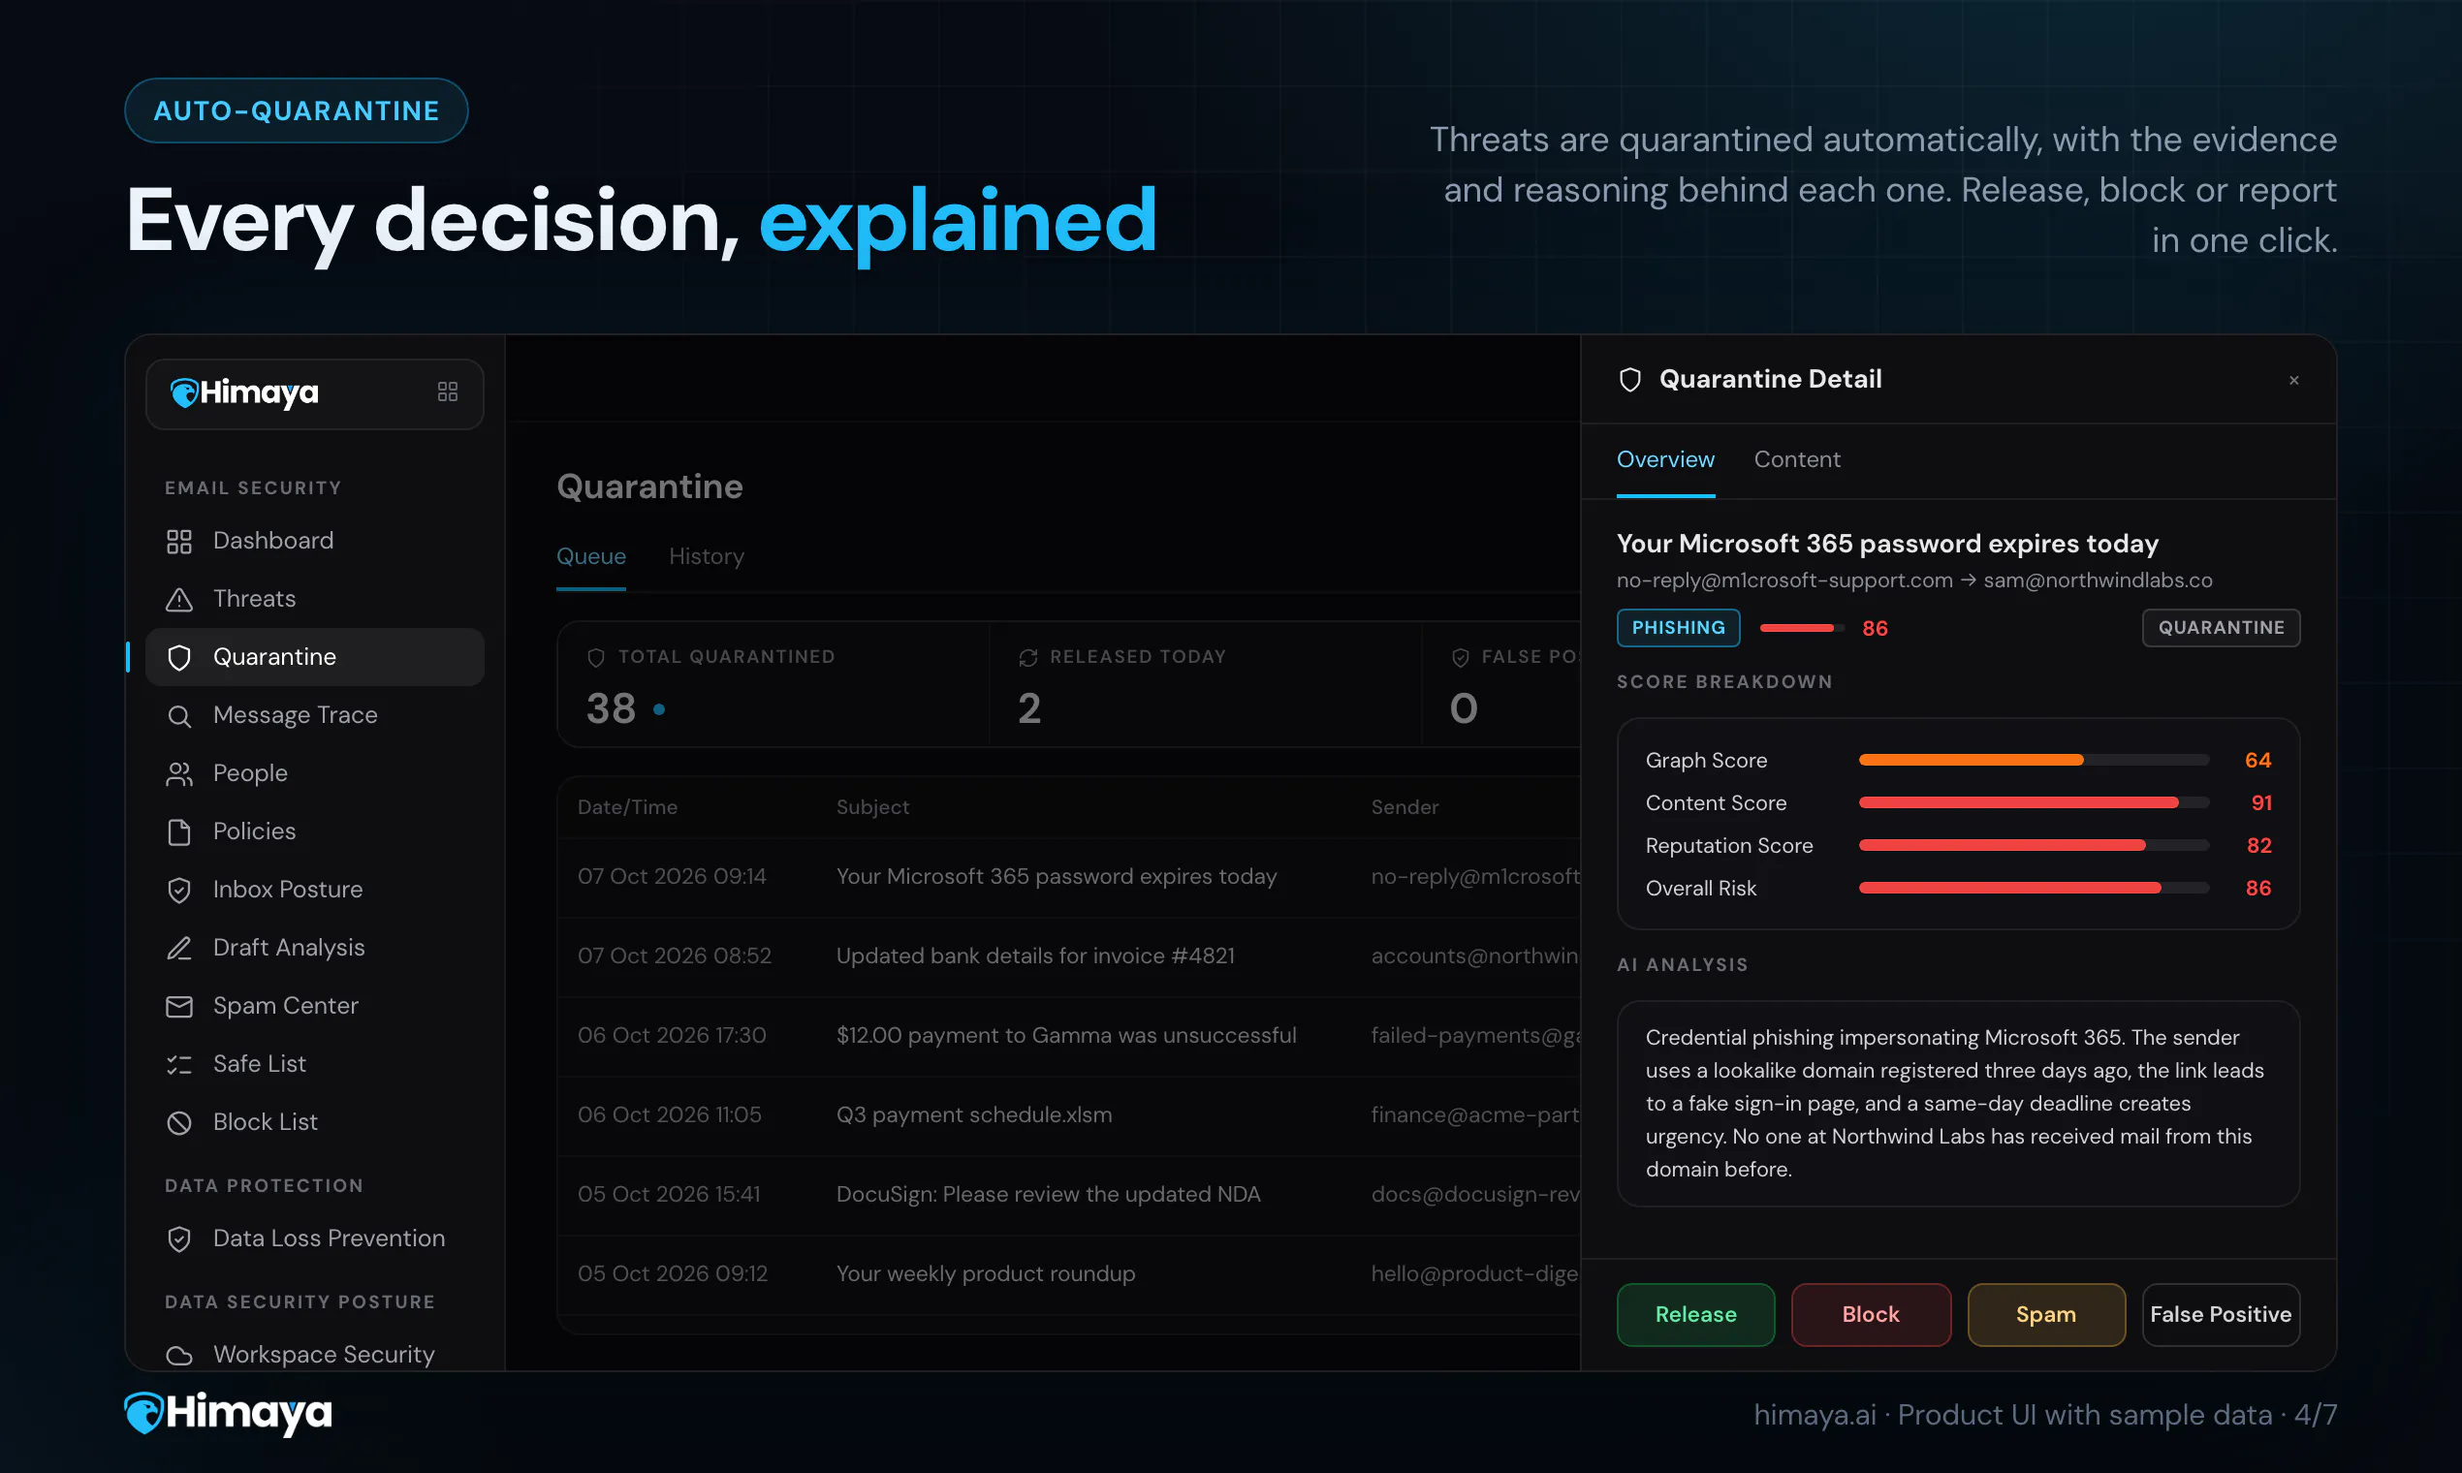The height and width of the screenshot is (1473, 2462).
Task: Report as False Positive
Action: pos(2221,1314)
